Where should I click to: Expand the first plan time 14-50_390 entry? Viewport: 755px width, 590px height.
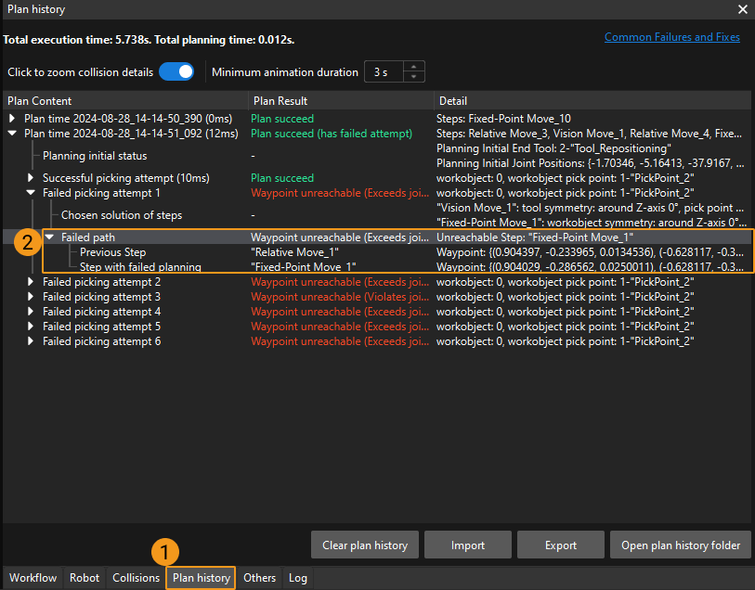[x=12, y=119]
